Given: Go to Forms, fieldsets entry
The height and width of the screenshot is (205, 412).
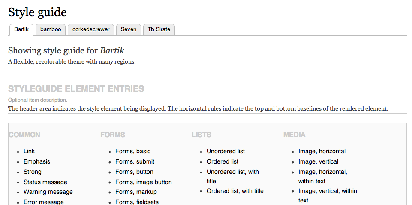Looking at the screenshot, I should coord(137,202).
